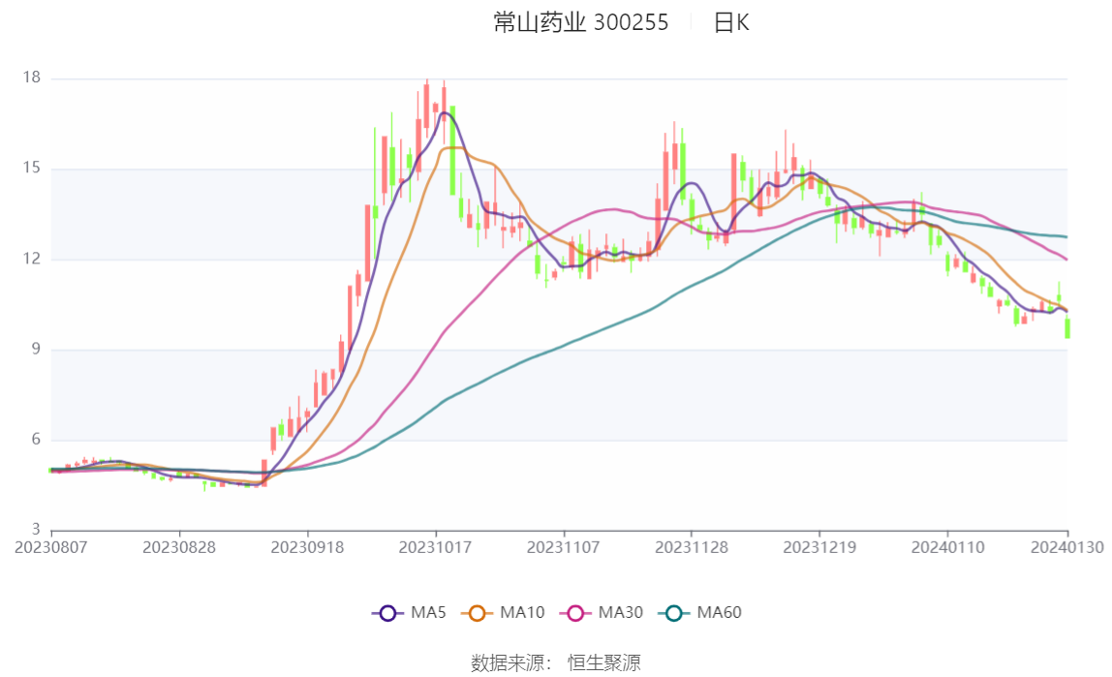Click the 20231219 date axis label
Screen dimensions: 1112x677
pyautogui.click(x=819, y=547)
